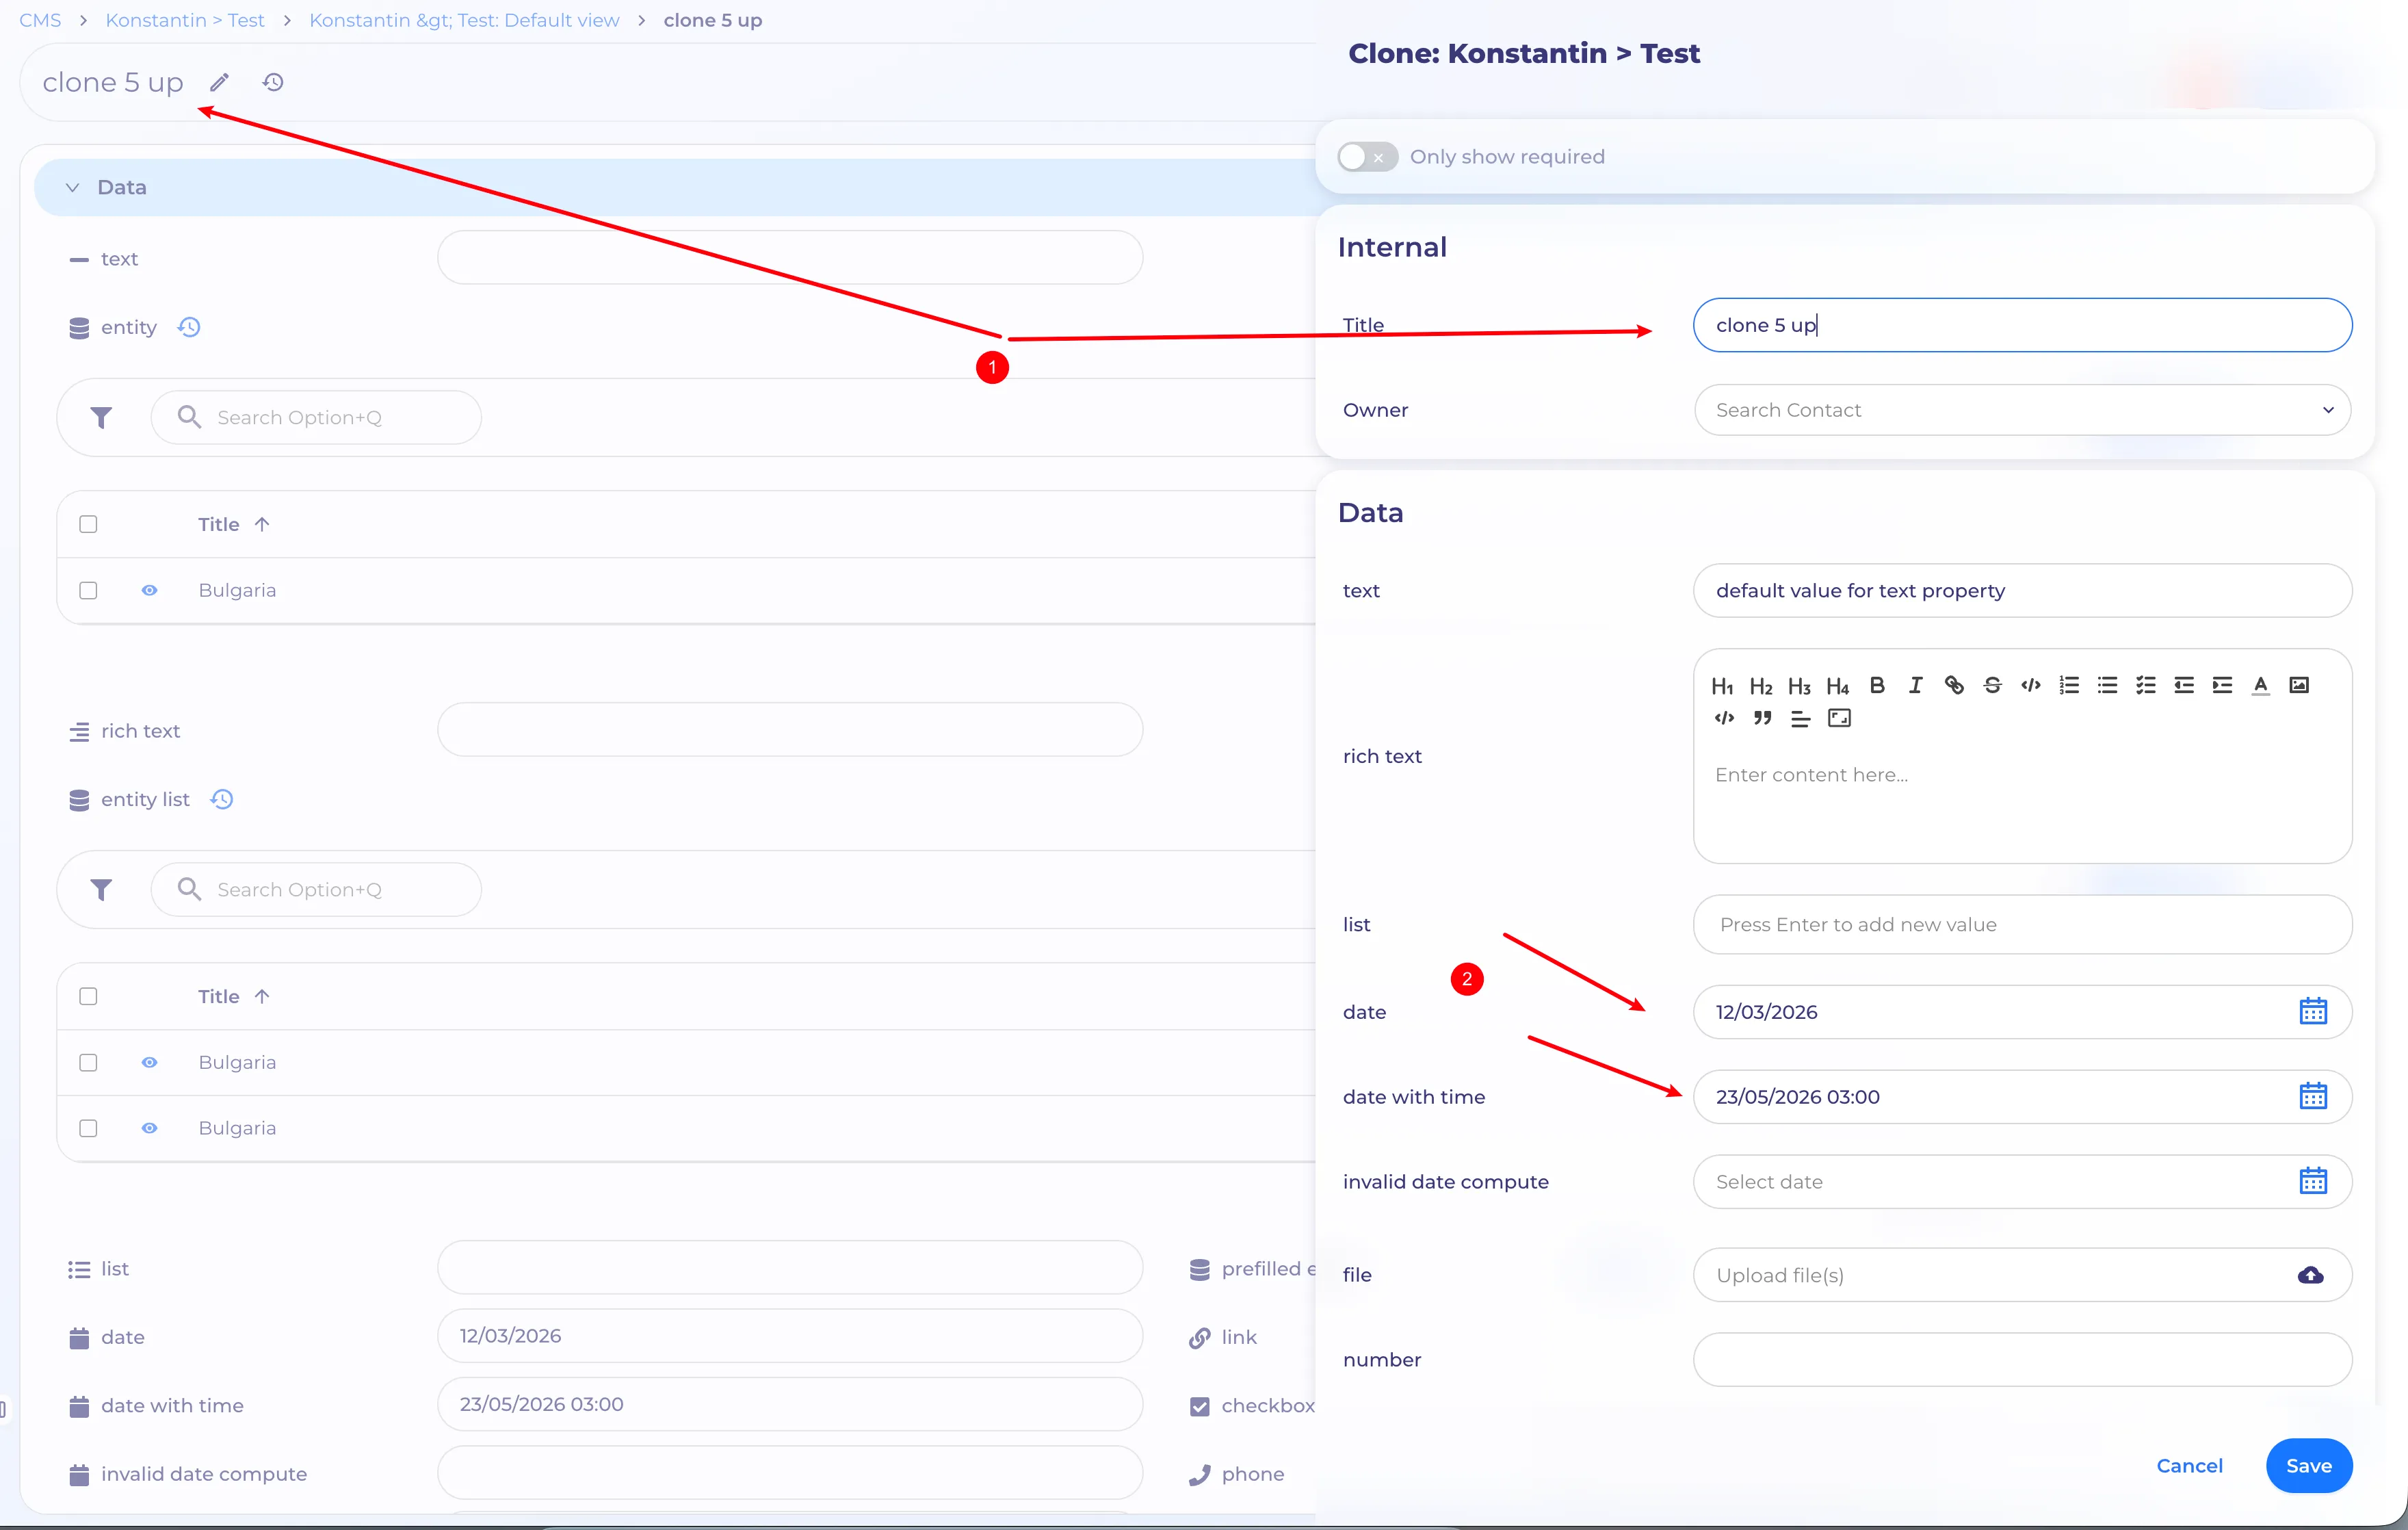Click the entity list 'Search Option+Q' search box

(x=316, y=889)
